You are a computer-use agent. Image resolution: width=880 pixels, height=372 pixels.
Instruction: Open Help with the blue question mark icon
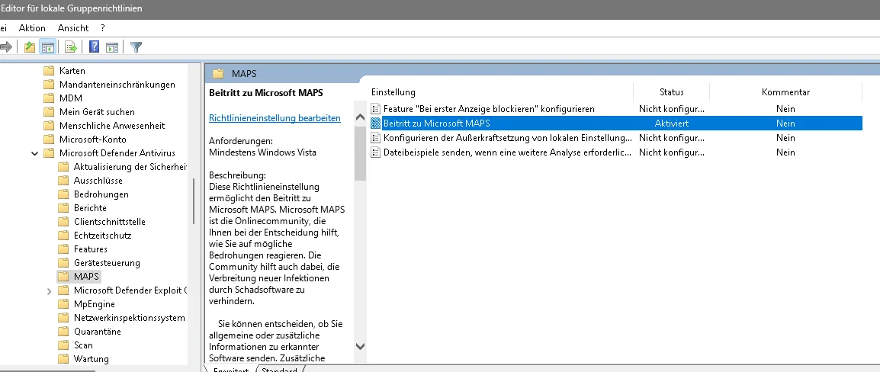[95, 47]
